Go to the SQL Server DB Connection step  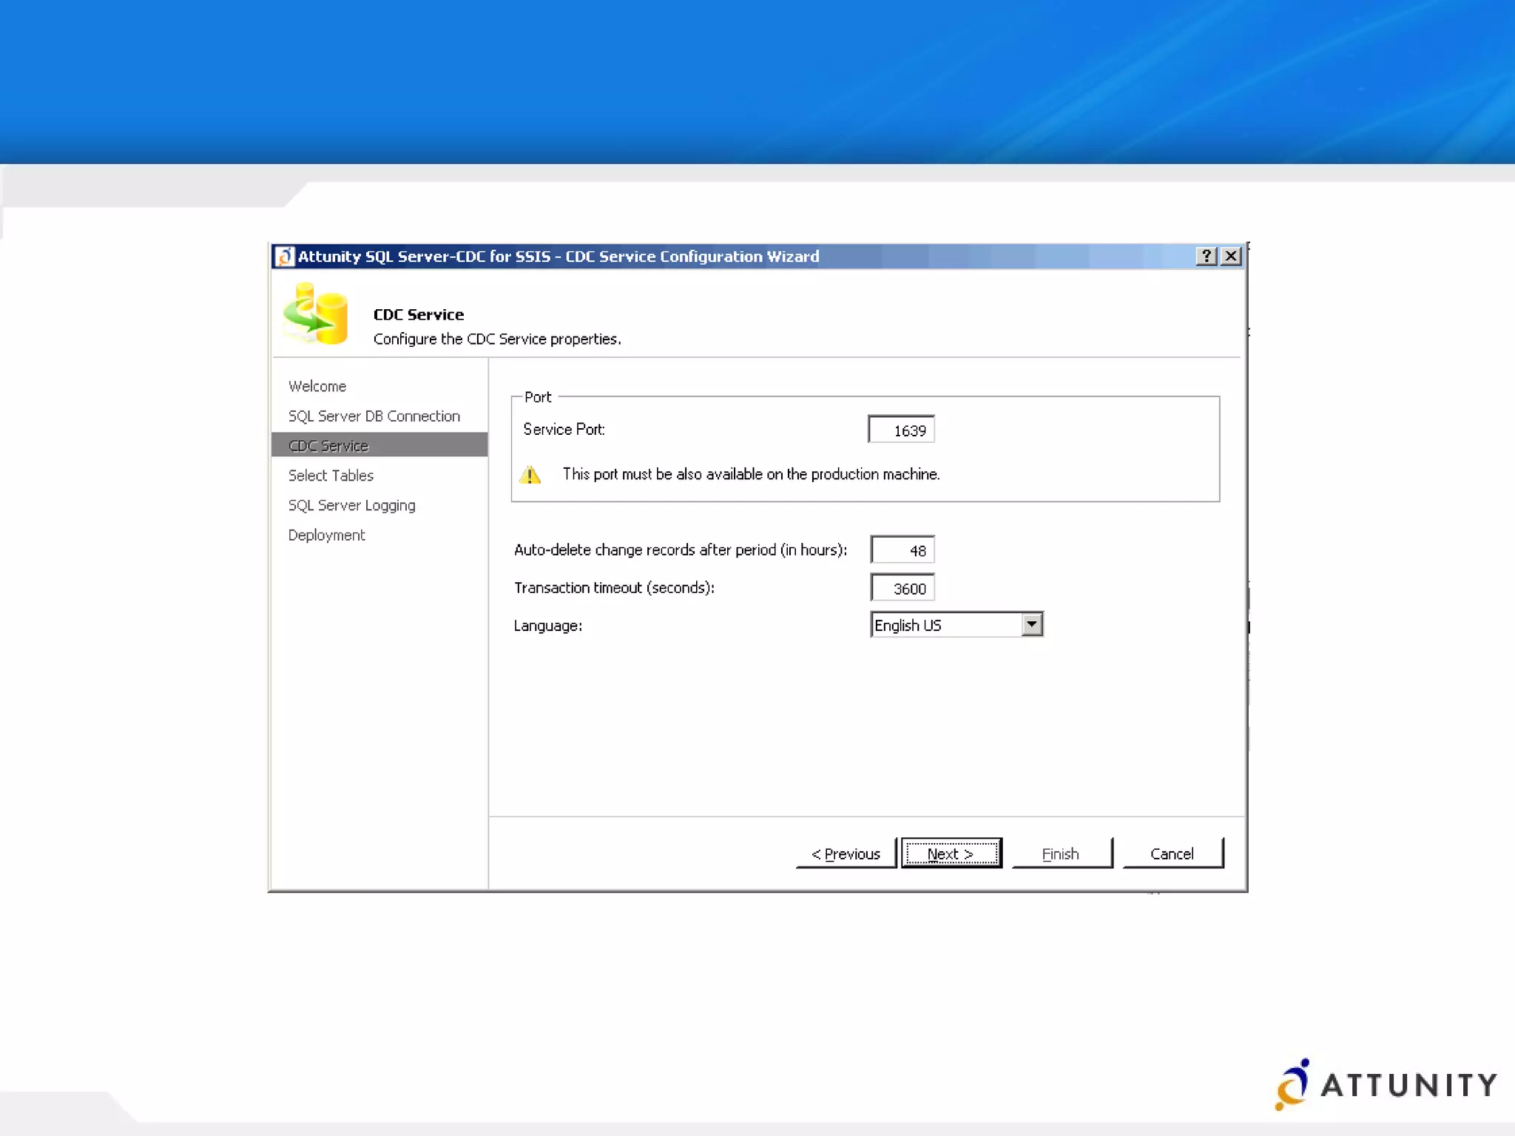coord(374,416)
